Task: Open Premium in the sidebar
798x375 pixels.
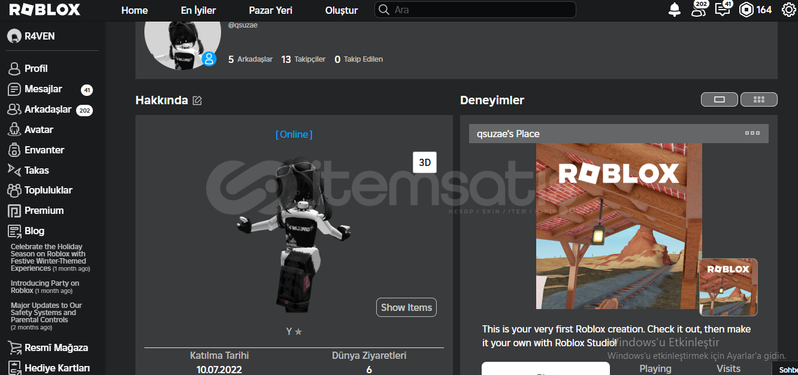Action: [44, 210]
